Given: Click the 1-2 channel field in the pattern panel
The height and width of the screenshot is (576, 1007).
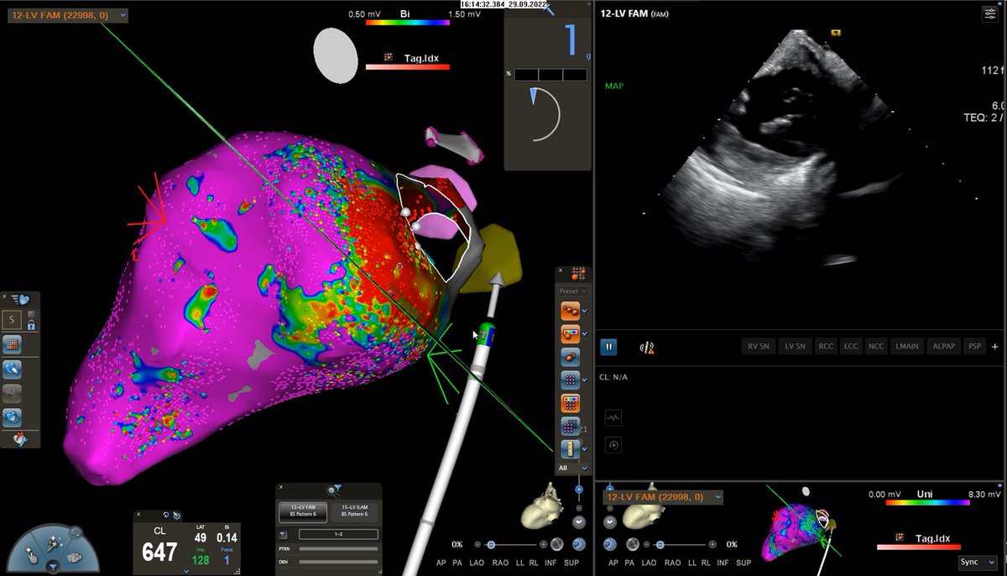Looking at the screenshot, I should 338,534.
